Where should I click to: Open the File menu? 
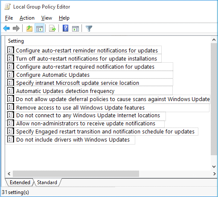[9, 18]
